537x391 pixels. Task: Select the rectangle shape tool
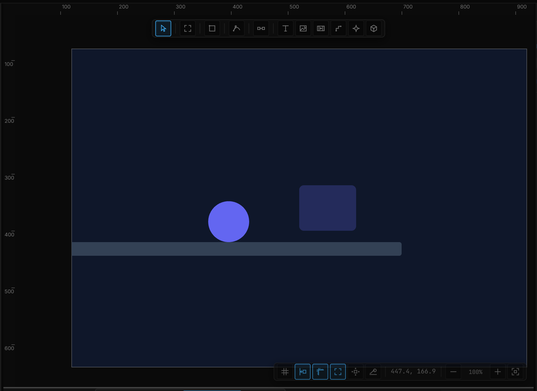[x=212, y=28]
